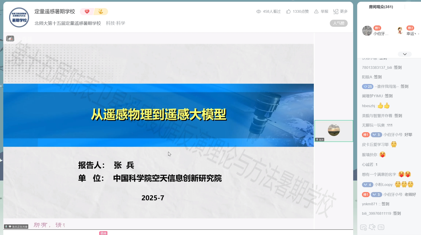Toggle the block effects icon in chat
This screenshot has width=421, height=235.
tap(372, 227)
